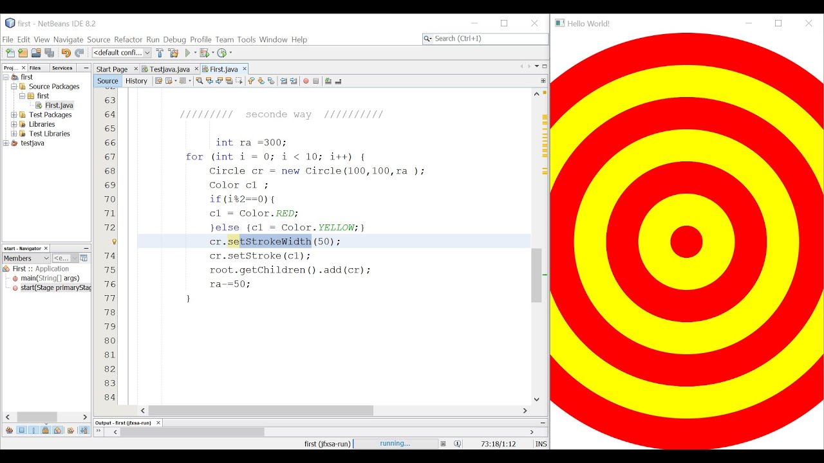The width and height of the screenshot is (824, 463).
Task: Click the lightbulb hint icon on line 73
Action: (115, 242)
